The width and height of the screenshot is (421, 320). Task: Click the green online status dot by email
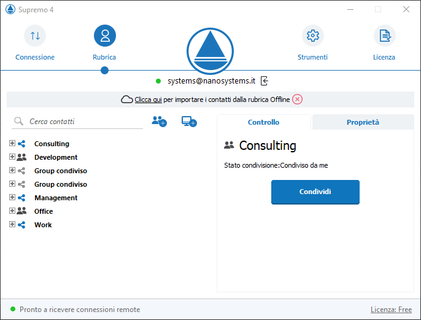tap(158, 81)
